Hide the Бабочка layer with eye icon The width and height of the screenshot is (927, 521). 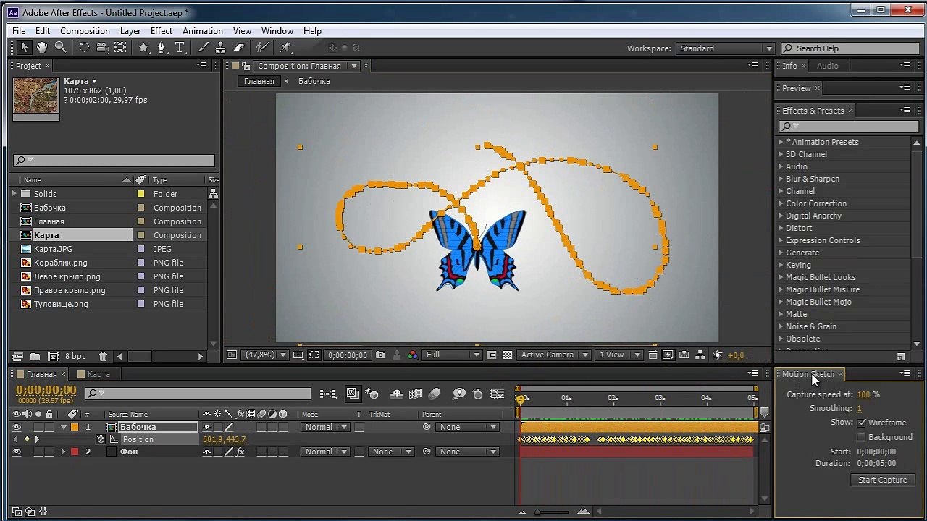(x=17, y=427)
